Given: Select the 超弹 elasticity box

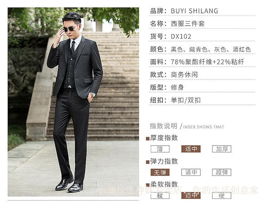Looking at the screenshot, I should click(222, 172).
